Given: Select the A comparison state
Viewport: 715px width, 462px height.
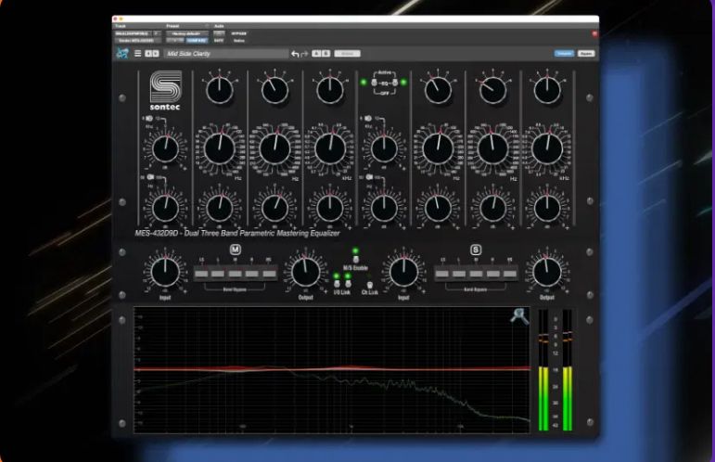Looking at the screenshot, I should click(315, 55).
